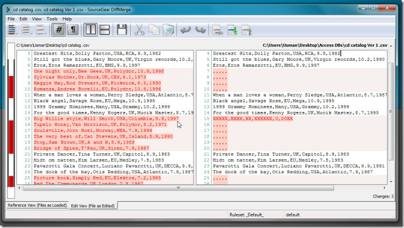The height and width of the screenshot is (228, 404).
Task: Click left line 'Soulsville,Jorn Hoel'
Action: [x=92, y=130]
